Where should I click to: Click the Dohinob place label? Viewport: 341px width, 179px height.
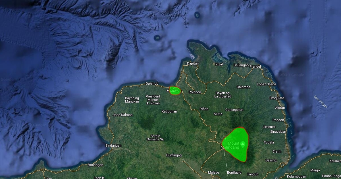click(x=152, y=84)
